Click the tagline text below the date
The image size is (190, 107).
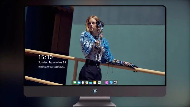[x=51, y=67]
